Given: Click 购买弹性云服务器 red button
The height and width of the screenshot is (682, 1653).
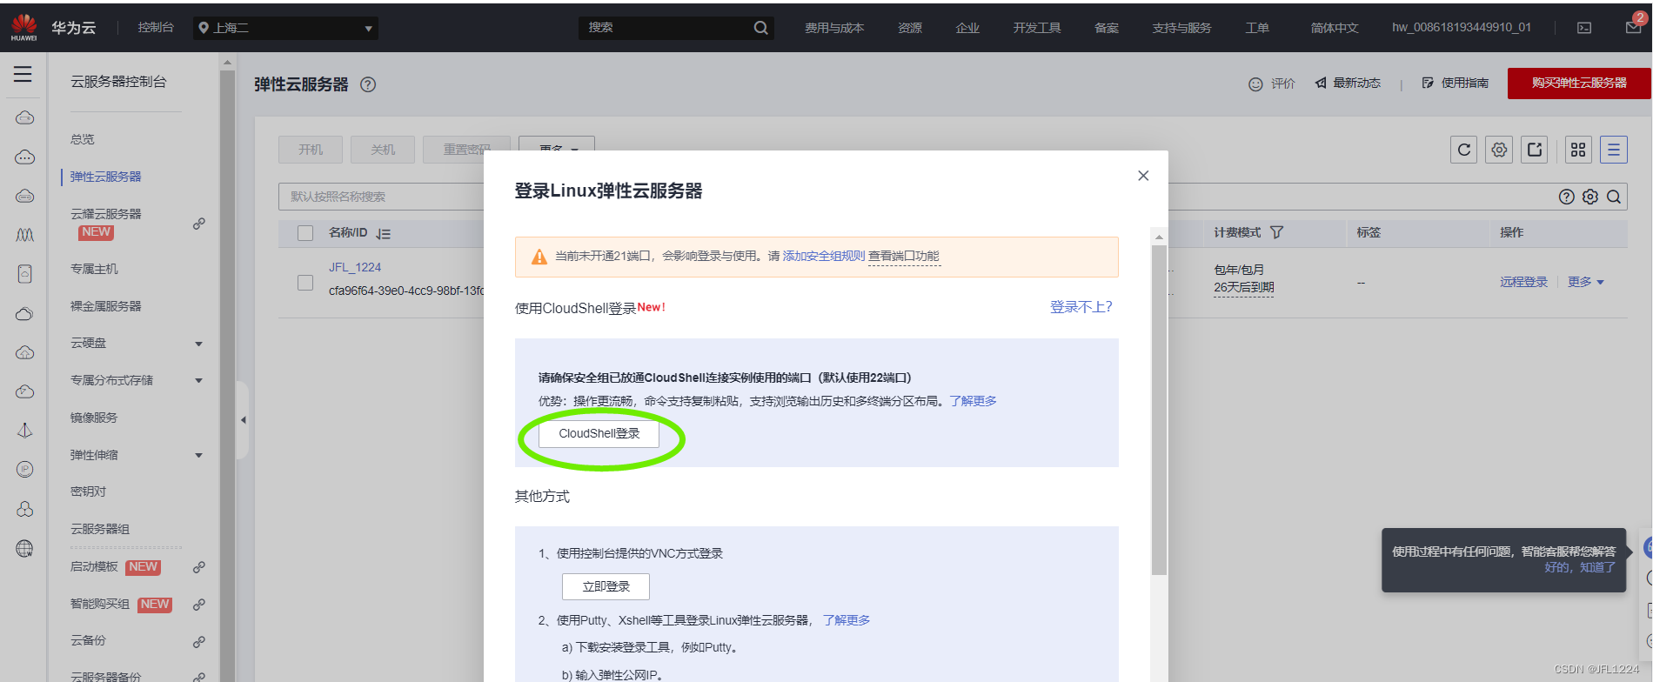Looking at the screenshot, I should (1579, 83).
